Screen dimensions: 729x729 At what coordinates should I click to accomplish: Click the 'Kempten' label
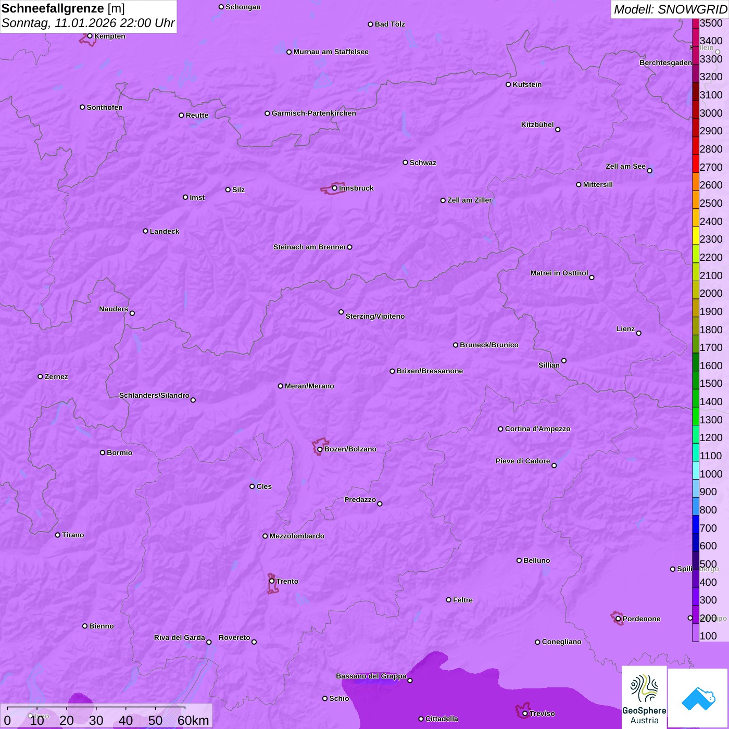[x=110, y=36]
